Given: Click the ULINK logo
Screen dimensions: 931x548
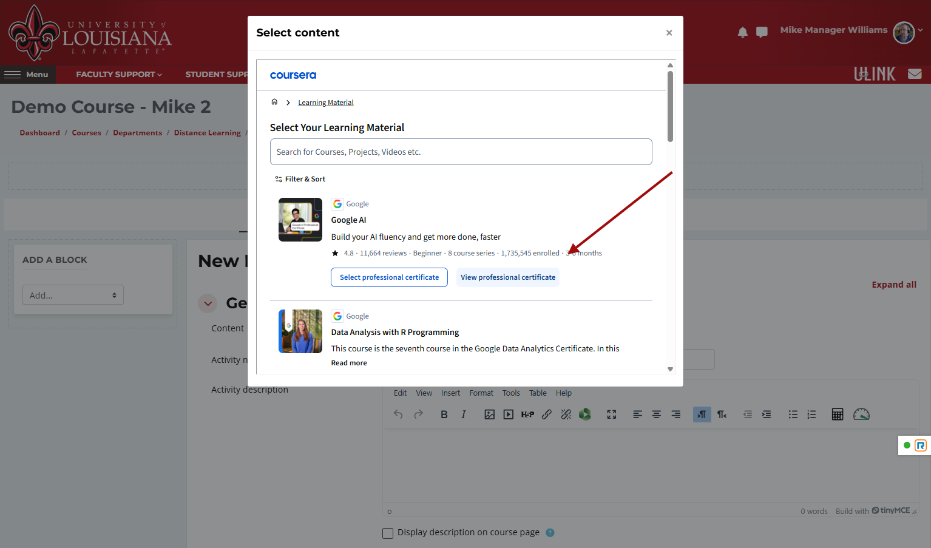Looking at the screenshot, I should [875, 74].
